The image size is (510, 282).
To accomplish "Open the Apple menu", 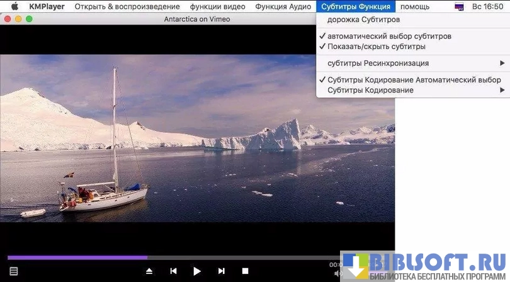I will pos(14,6).
